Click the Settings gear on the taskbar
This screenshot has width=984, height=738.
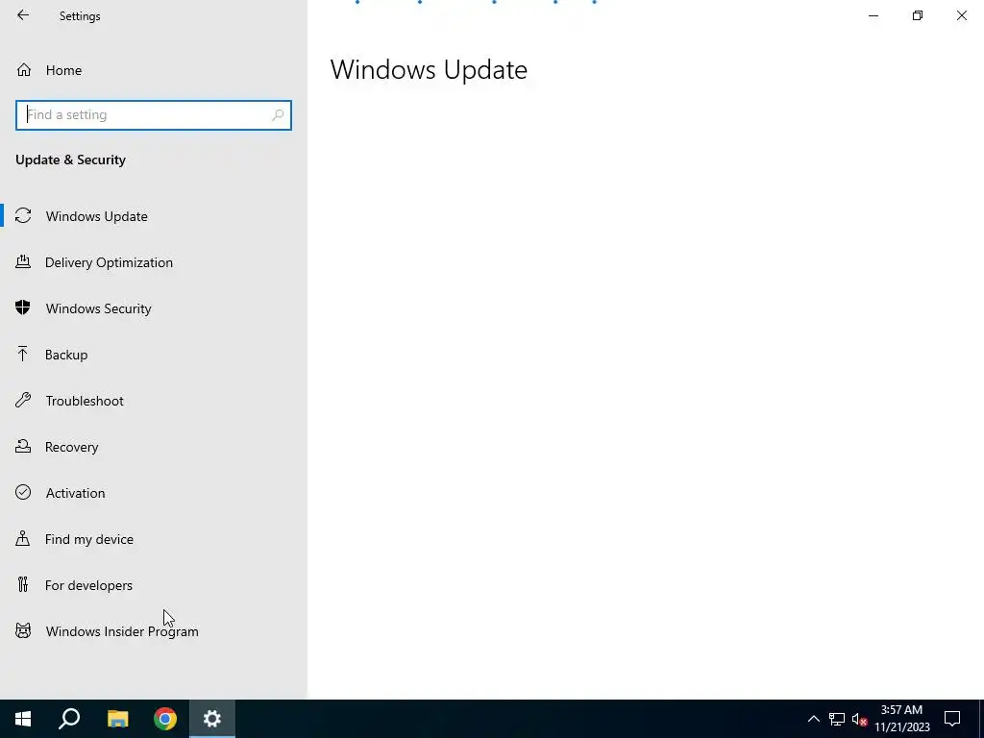tap(212, 719)
